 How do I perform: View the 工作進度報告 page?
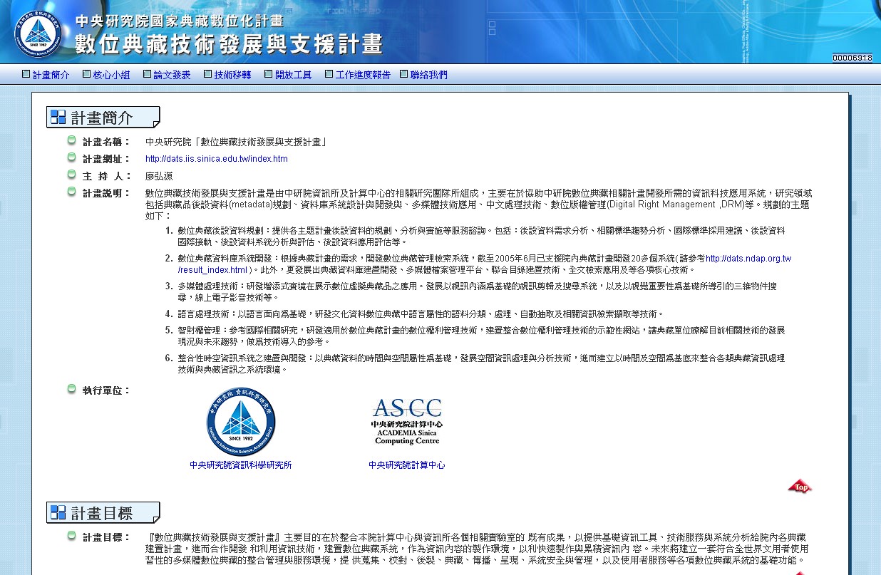[x=363, y=75]
